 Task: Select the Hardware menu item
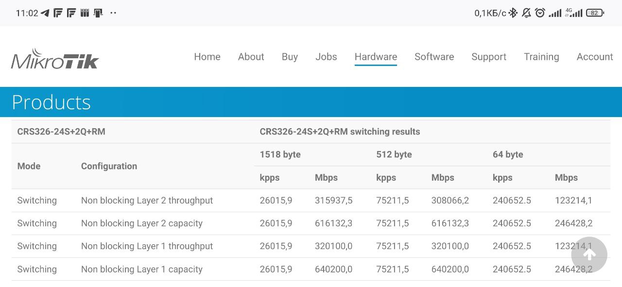(x=376, y=57)
